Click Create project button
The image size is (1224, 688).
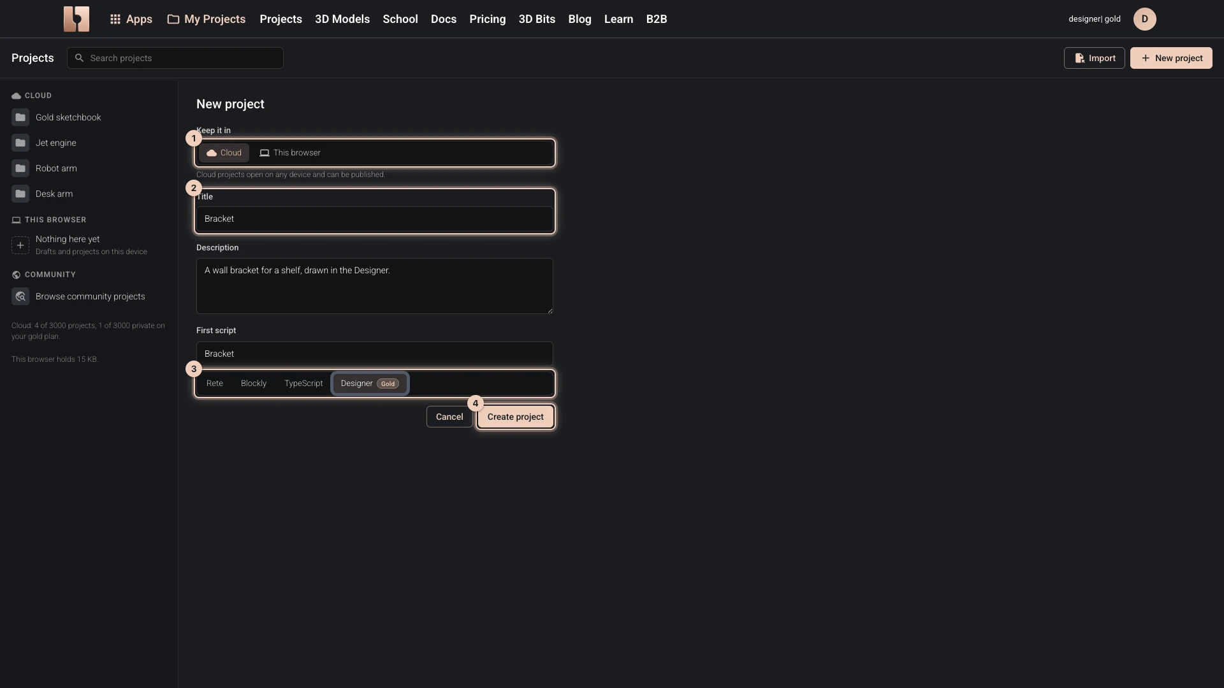[515, 417]
